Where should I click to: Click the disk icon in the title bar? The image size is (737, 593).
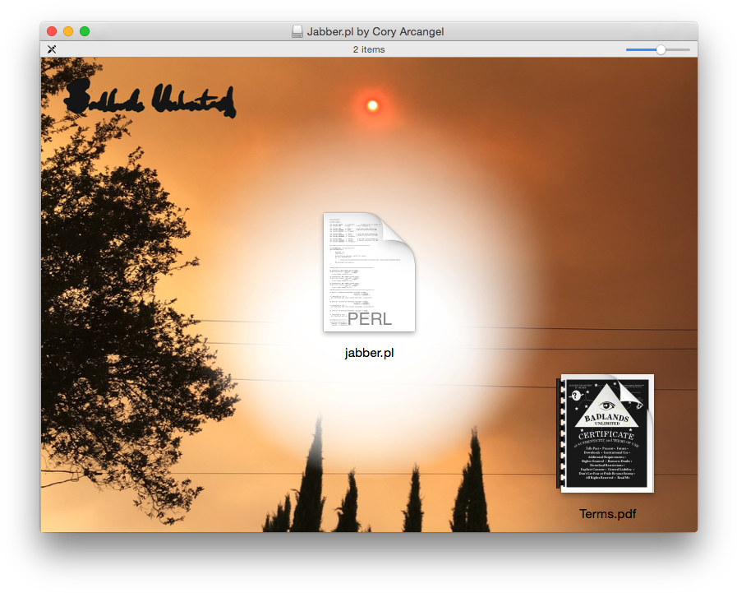click(297, 31)
